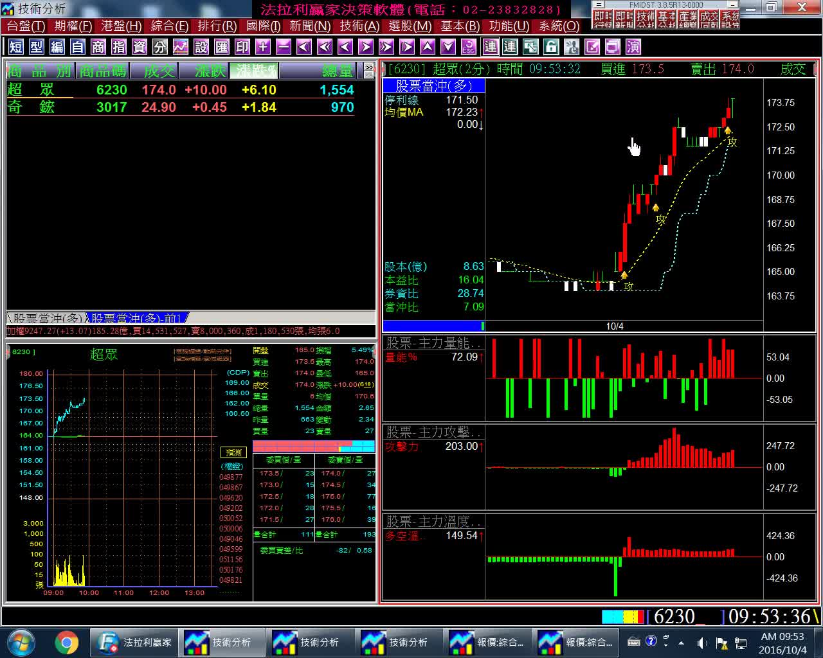This screenshot has width=823, height=658.
Task: Click the 資 data toolbar icon
Action: point(140,47)
